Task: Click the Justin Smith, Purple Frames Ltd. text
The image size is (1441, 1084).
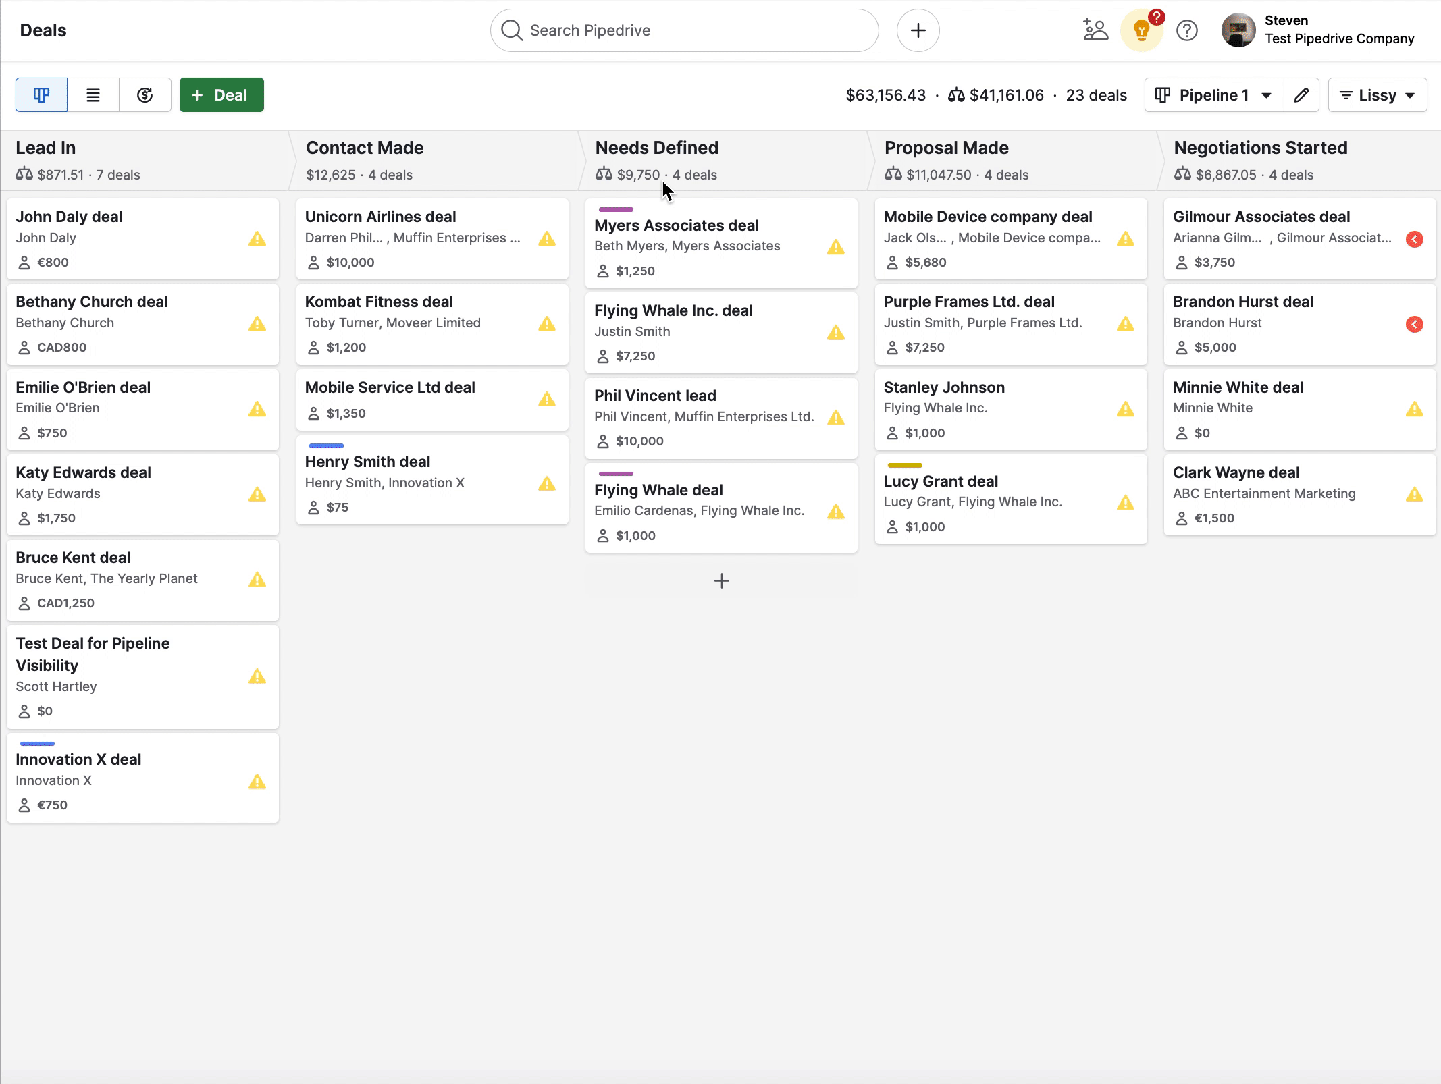Action: pyautogui.click(x=983, y=323)
